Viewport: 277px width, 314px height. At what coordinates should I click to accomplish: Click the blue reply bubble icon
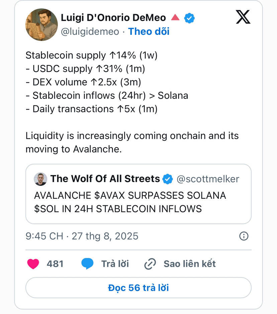(x=87, y=263)
